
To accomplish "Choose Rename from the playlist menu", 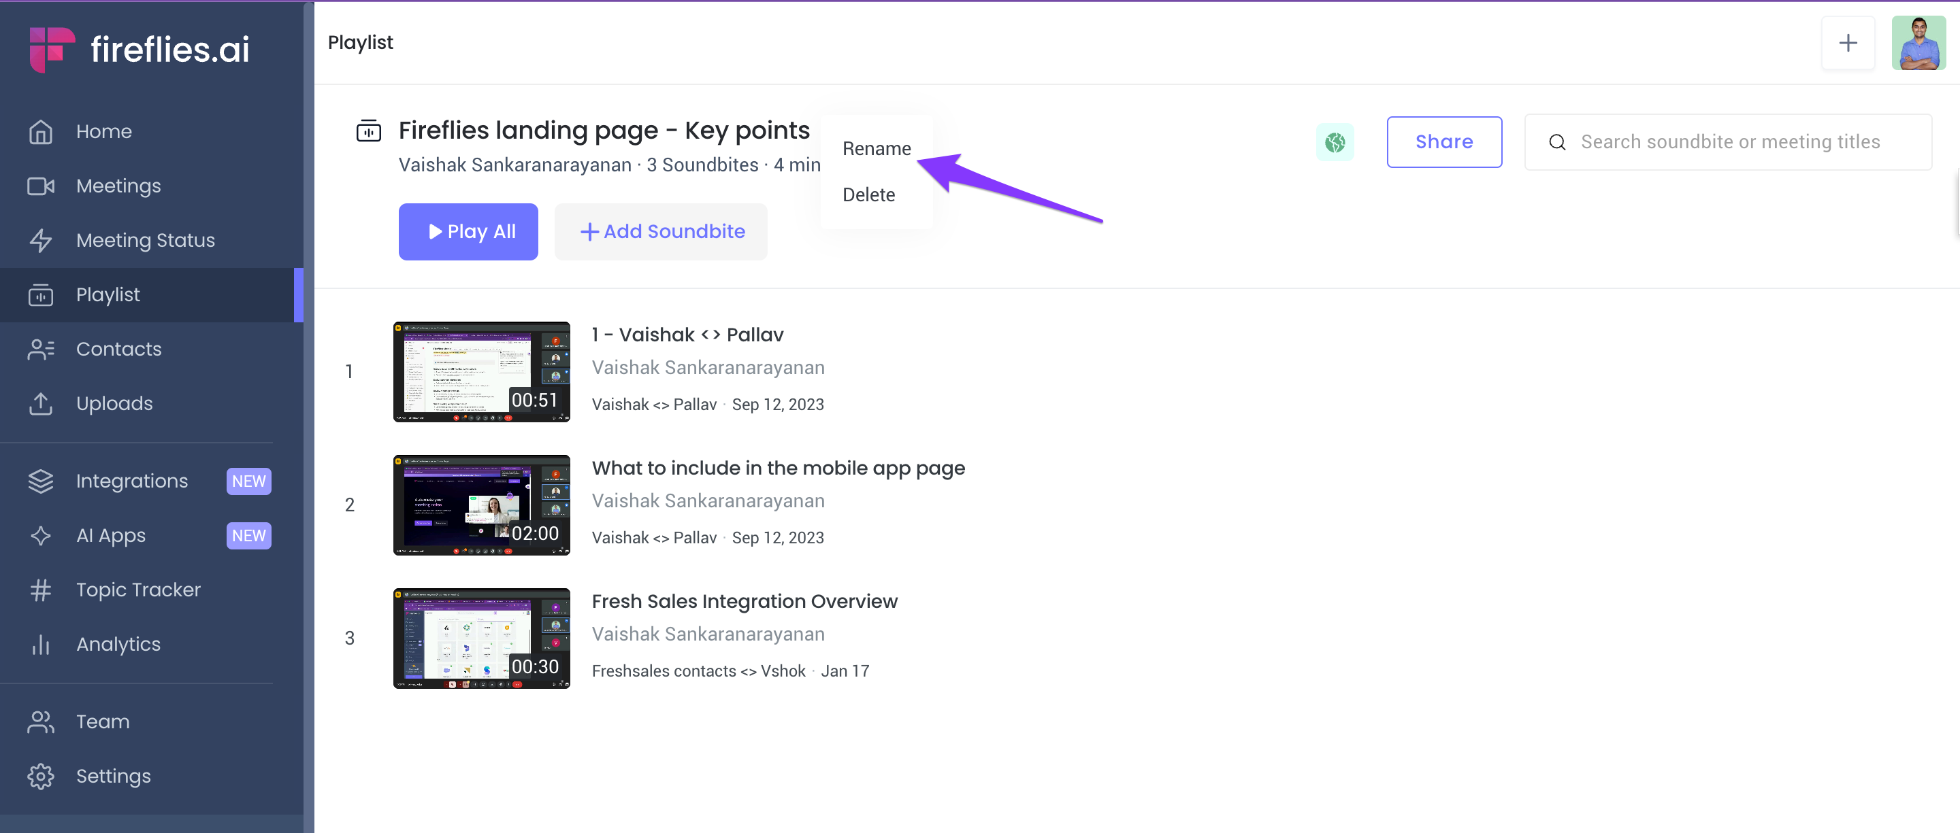I will point(877,148).
